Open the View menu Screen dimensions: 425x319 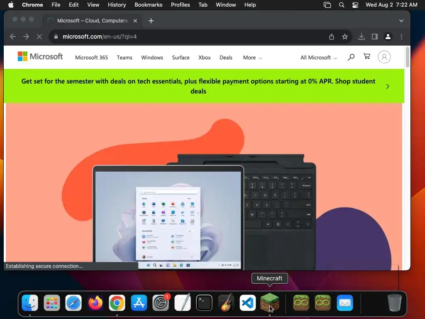point(93,5)
